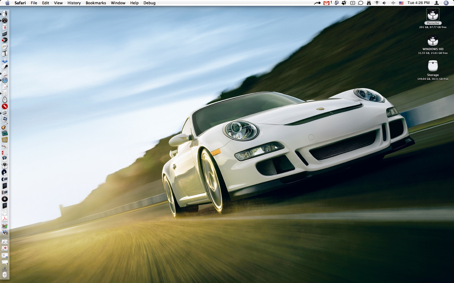The image size is (454, 283).
Task: Open the Bluetooth status icon in menu bar
Action: click(393, 3)
